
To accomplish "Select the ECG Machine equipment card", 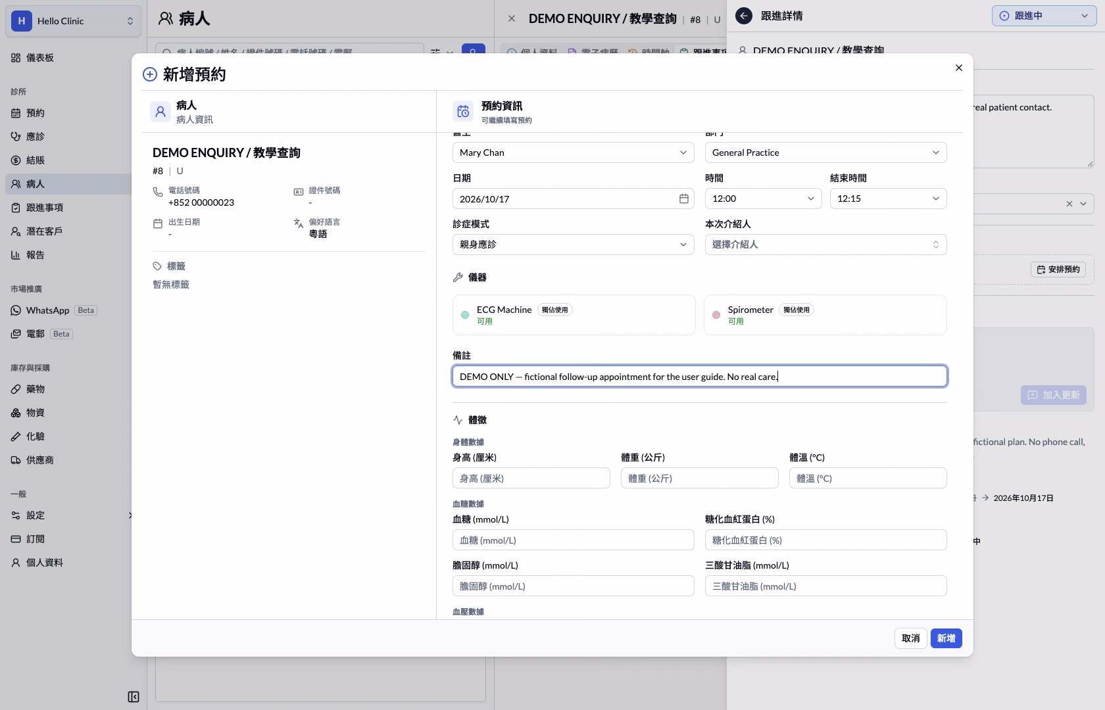I will 574,315.
